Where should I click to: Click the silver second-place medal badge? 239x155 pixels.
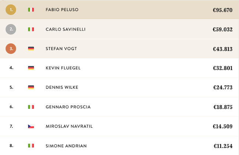pyautogui.click(x=11, y=29)
